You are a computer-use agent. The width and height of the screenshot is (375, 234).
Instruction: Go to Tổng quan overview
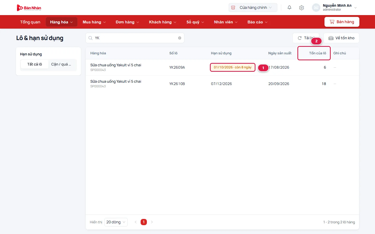pos(30,22)
